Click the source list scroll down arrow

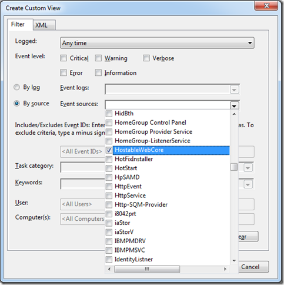(234, 261)
